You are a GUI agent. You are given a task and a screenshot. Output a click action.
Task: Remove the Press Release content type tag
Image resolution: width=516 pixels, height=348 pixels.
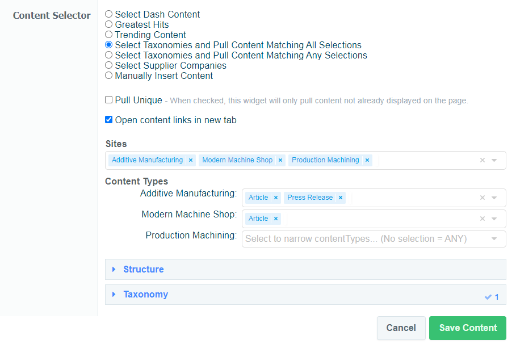341,198
